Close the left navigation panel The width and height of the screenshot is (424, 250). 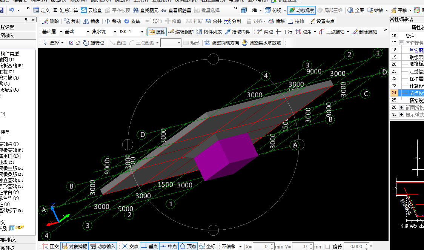(33, 20)
